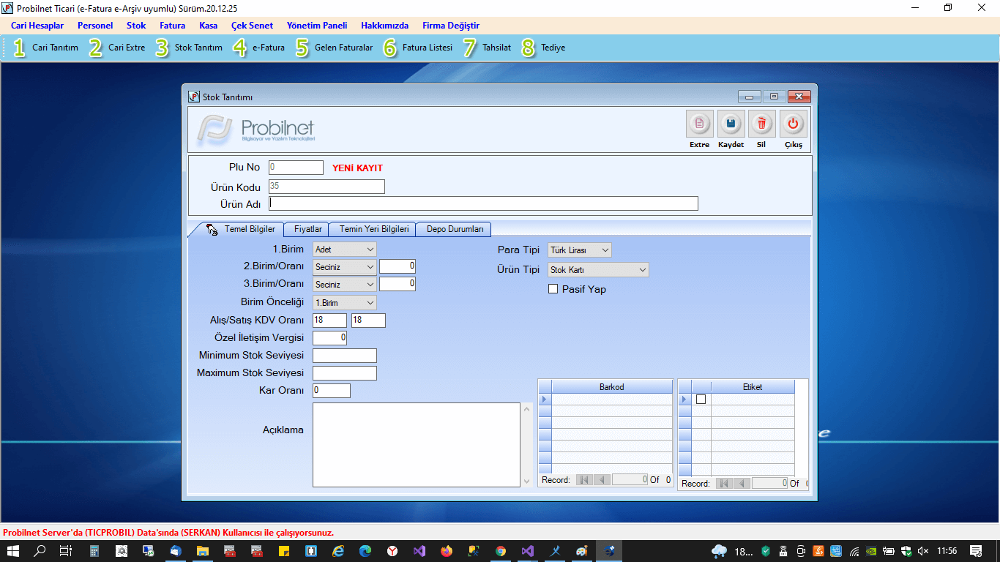Open Cari Tanıtım shortcut number 1
Screen dimensions: 1000x562
[x=46, y=48]
